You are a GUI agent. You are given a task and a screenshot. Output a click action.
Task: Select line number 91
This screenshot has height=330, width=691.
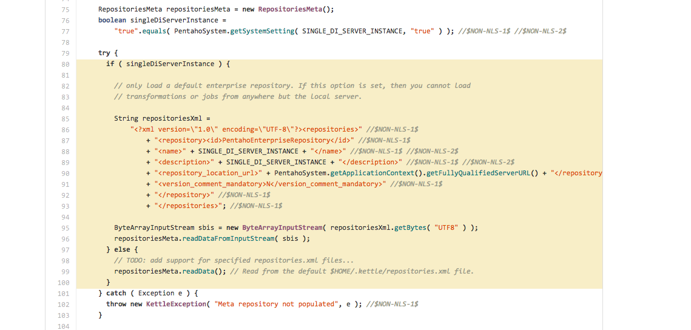66,184
